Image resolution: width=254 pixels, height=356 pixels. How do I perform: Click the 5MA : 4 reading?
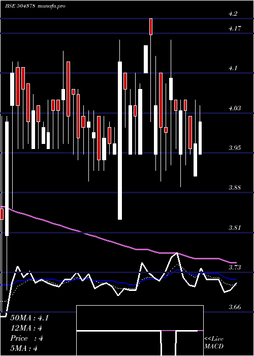[24, 348]
